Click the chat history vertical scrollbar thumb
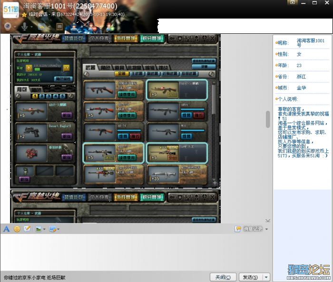The image size is (333, 282). coord(268,119)
